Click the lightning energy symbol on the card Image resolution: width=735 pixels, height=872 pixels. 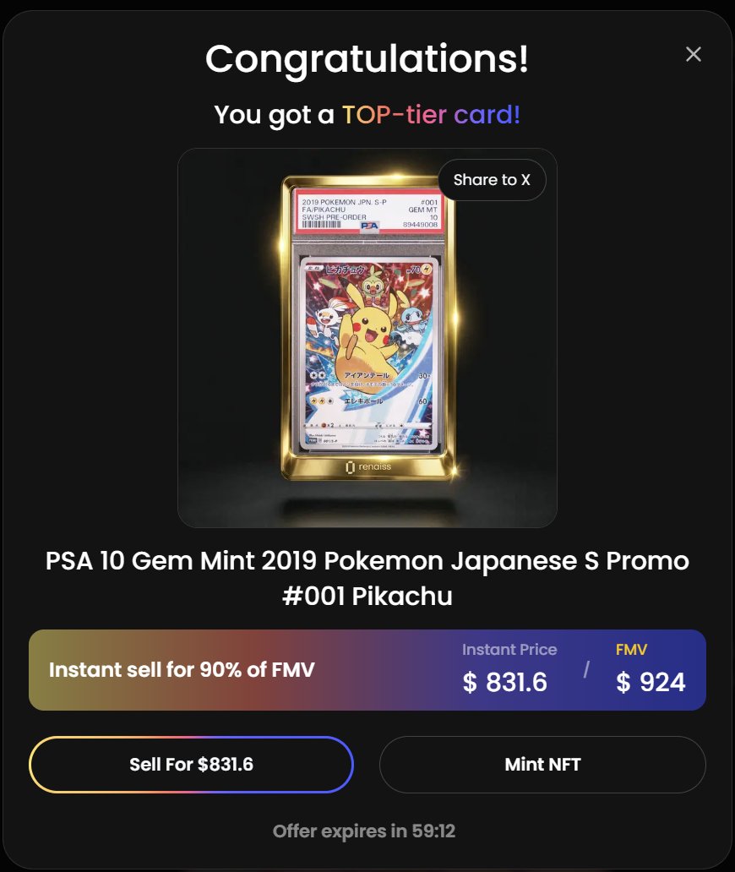pos(427,270)
